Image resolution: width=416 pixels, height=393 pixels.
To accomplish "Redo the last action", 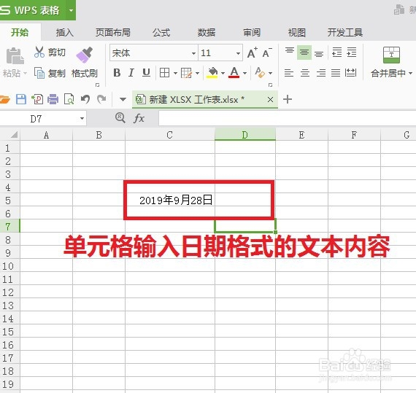I will pyautogui.click(x=101, y=99).
